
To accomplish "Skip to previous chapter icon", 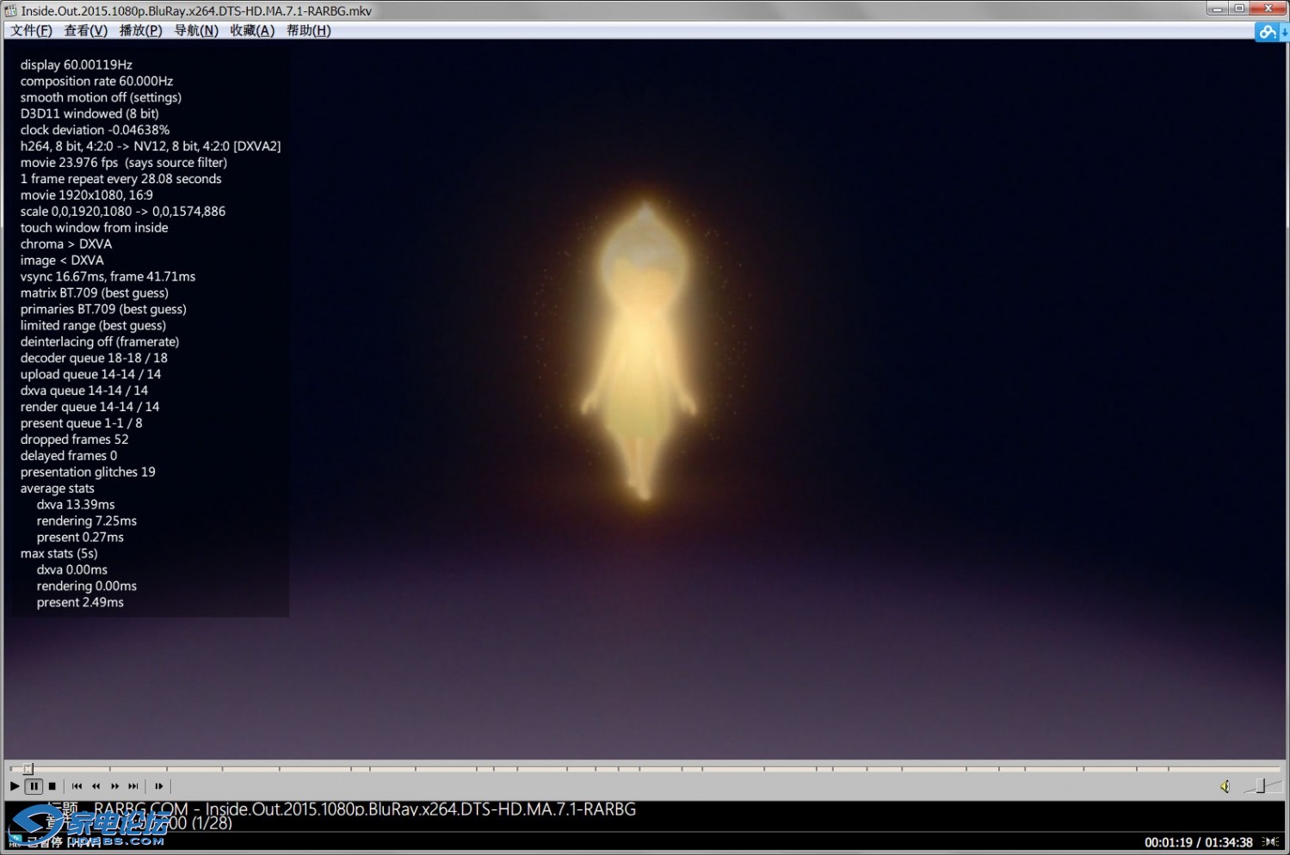I will [77, 786].
